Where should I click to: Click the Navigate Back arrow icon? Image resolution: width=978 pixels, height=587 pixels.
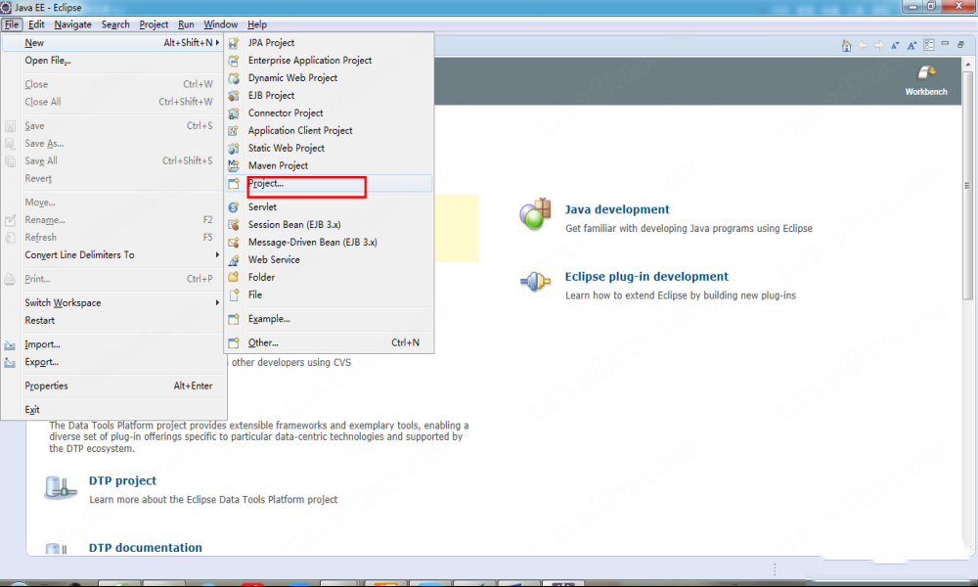[863, 45]
